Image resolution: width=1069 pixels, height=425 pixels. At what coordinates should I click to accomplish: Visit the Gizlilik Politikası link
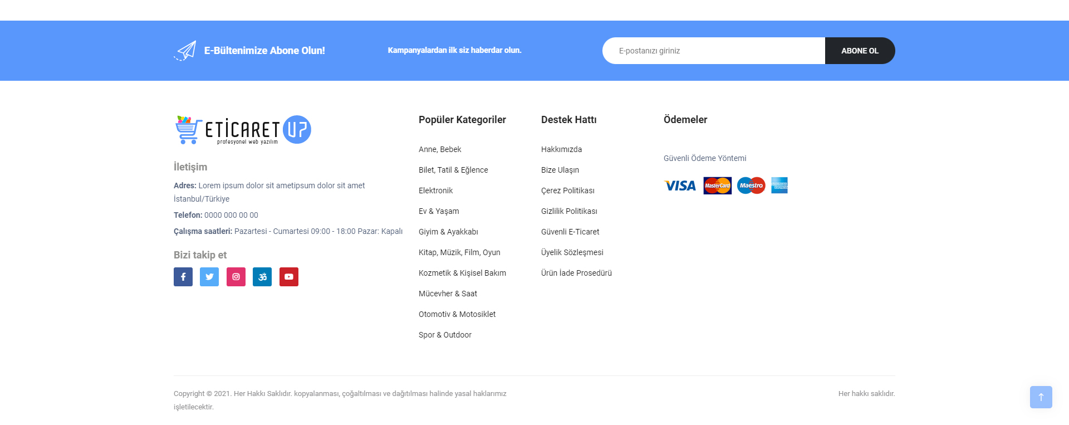click(x=569, y=211)
